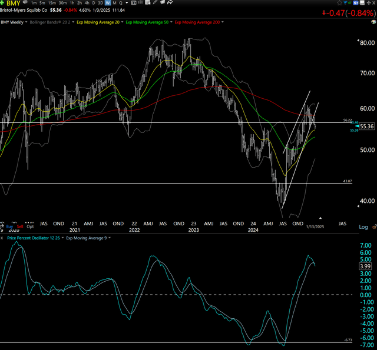377x350 pixels.
Task: Close the Price Percent Oscillator pane
Action: point(2,238)
